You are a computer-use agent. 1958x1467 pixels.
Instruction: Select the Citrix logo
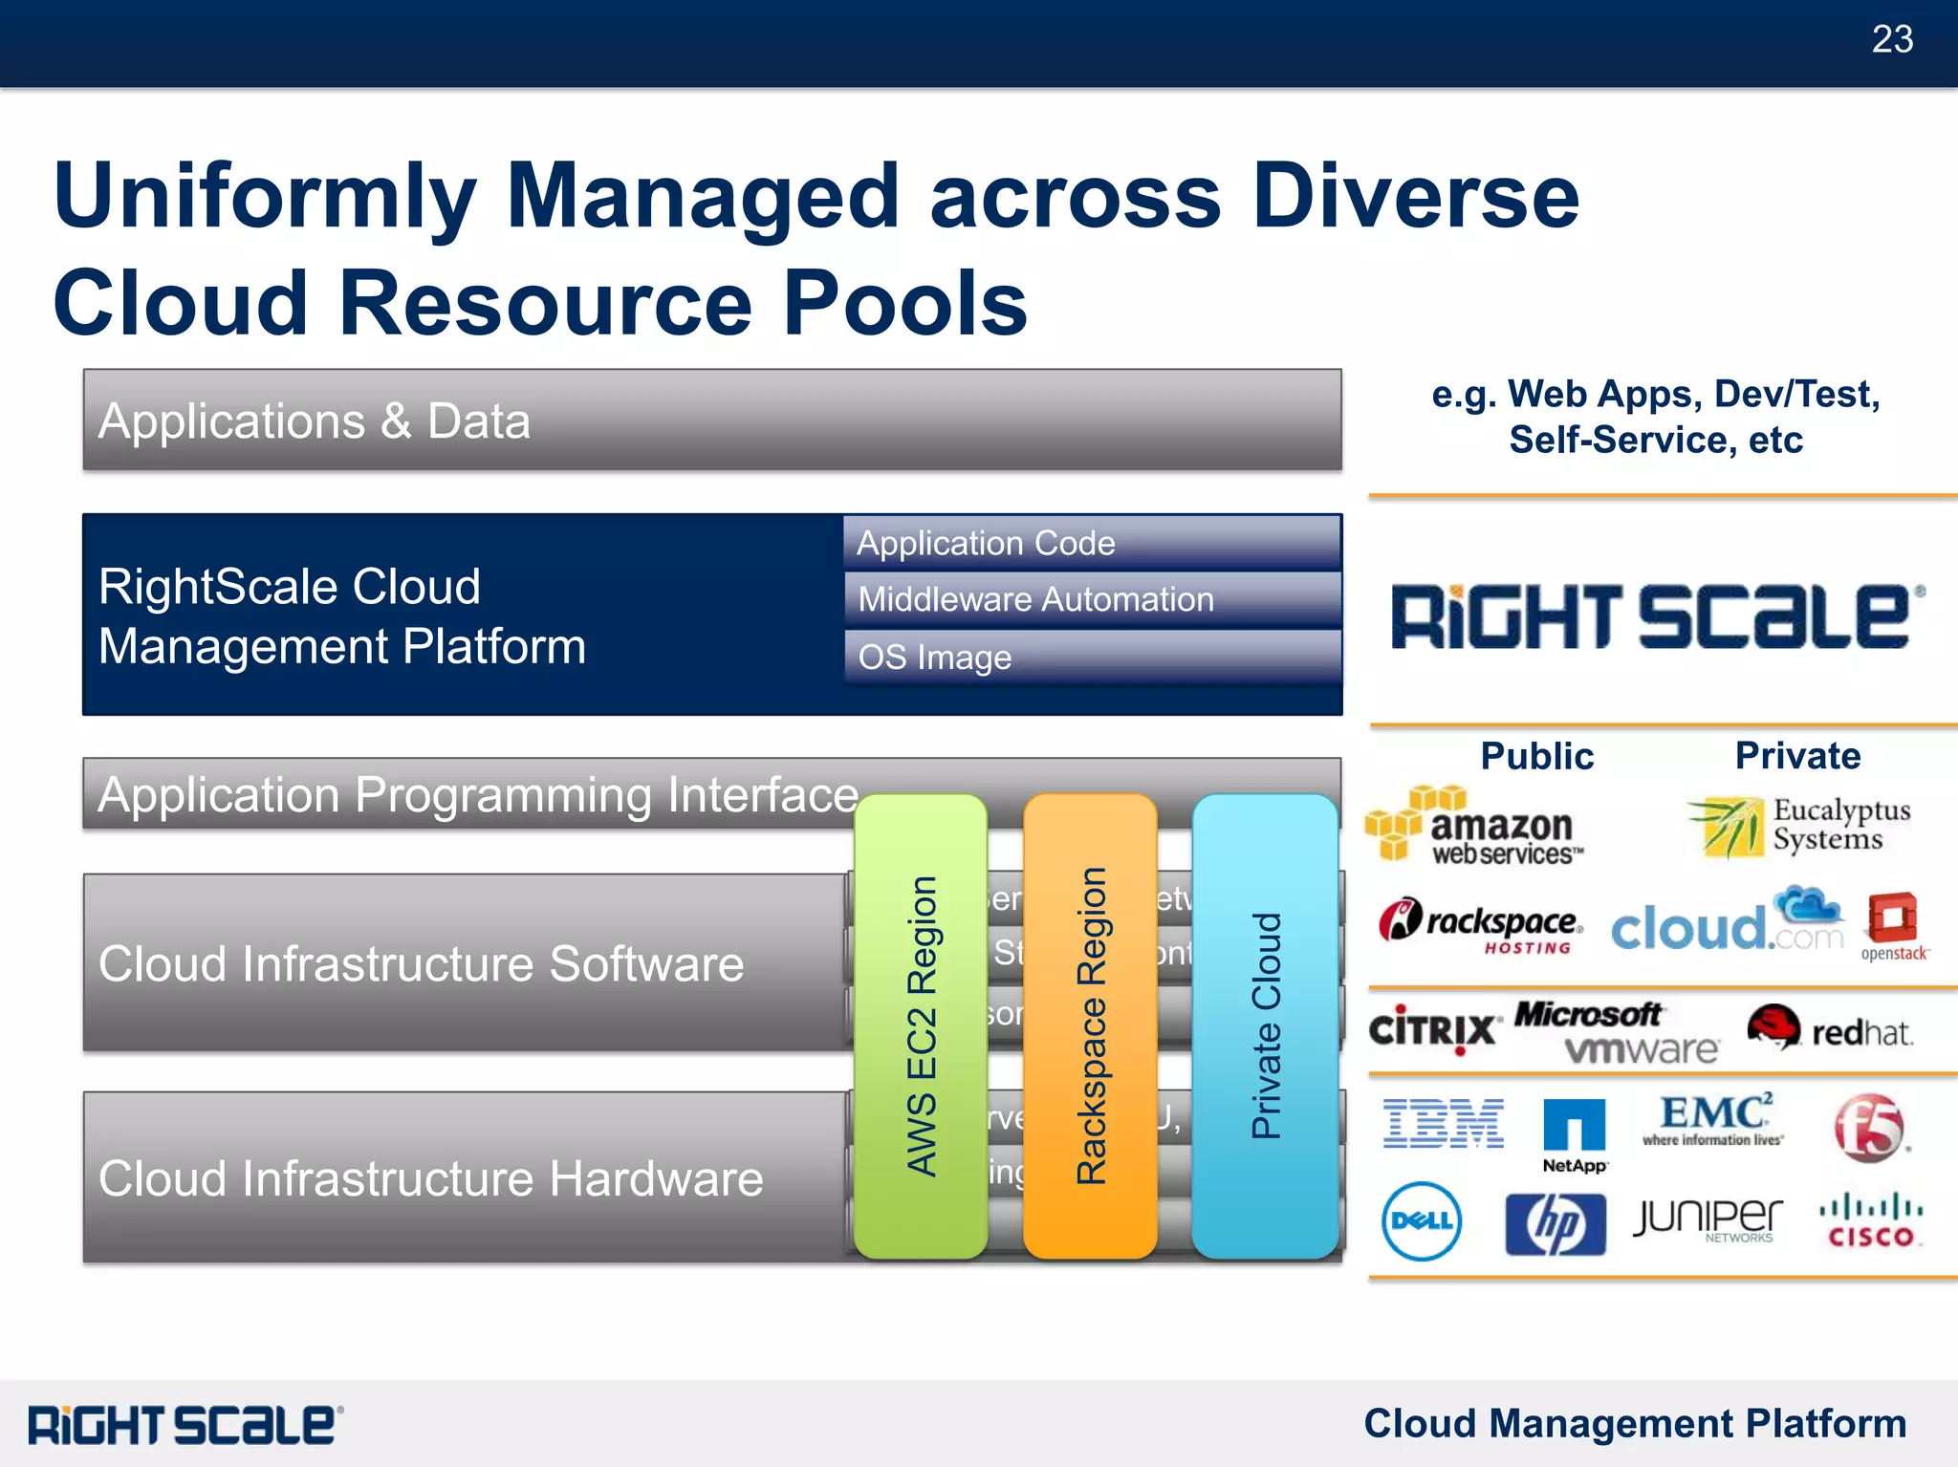(x=1432, y=1029)
